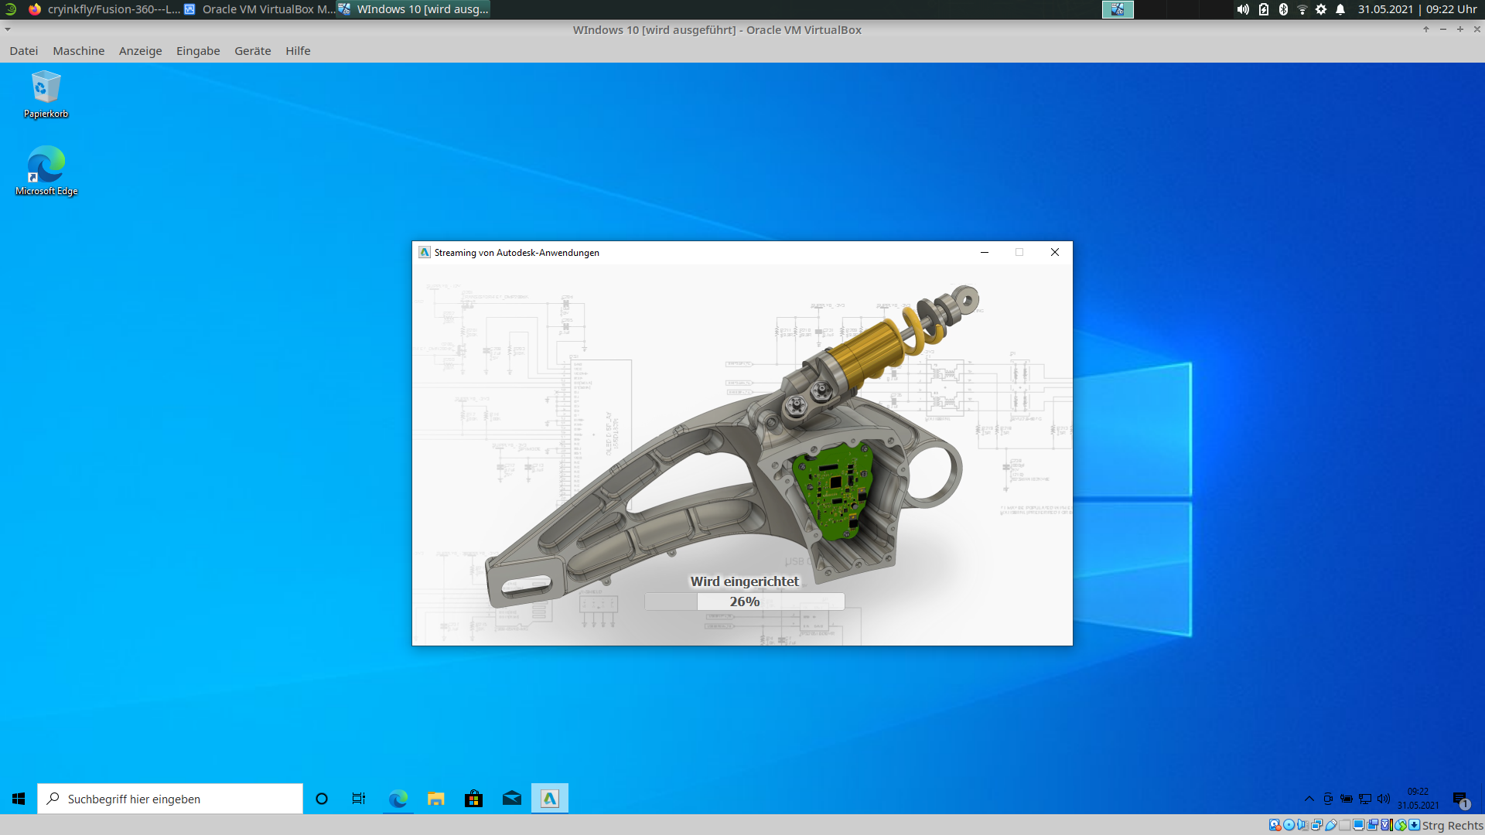Viewport: 1485px width, 835px height.
Task: Open the Windows Start menu
Action: 17,798
